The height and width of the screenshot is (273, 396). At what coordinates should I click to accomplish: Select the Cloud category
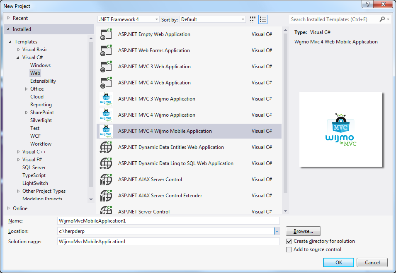(x=37, y=97)
